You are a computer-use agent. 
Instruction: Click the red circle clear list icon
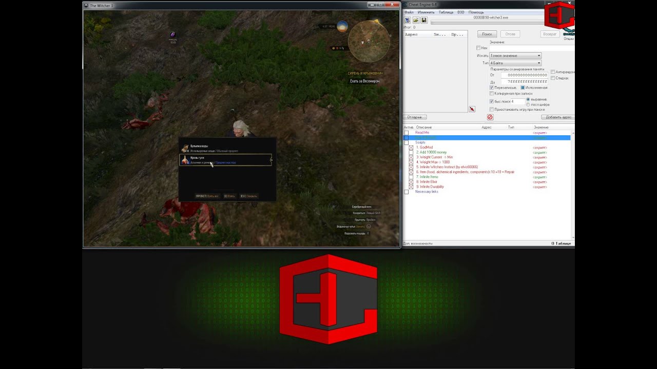point(490,117)
